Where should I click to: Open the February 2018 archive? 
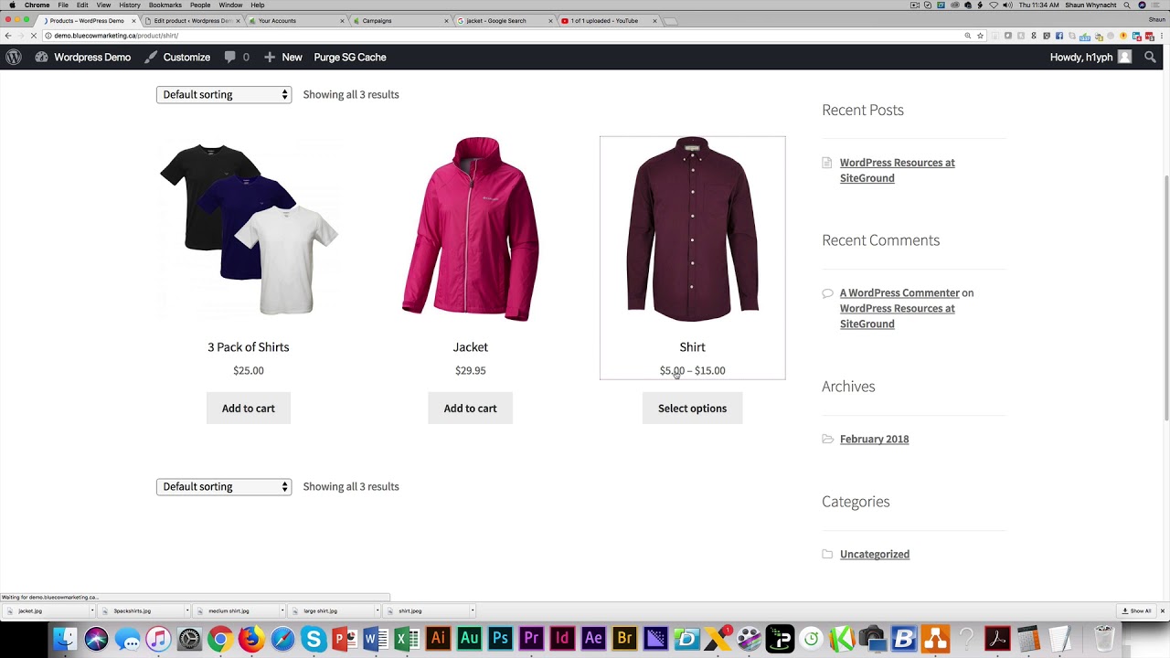point(874,439)
